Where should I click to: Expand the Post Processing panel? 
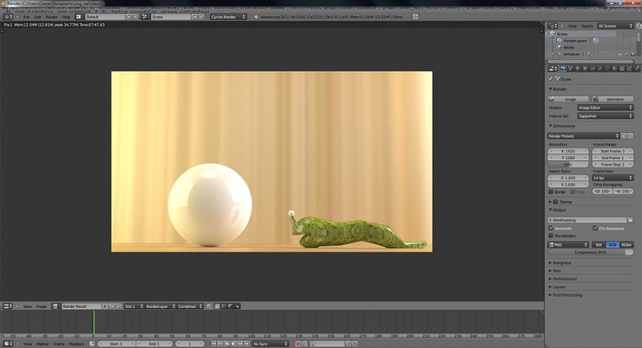coord(567,295)
